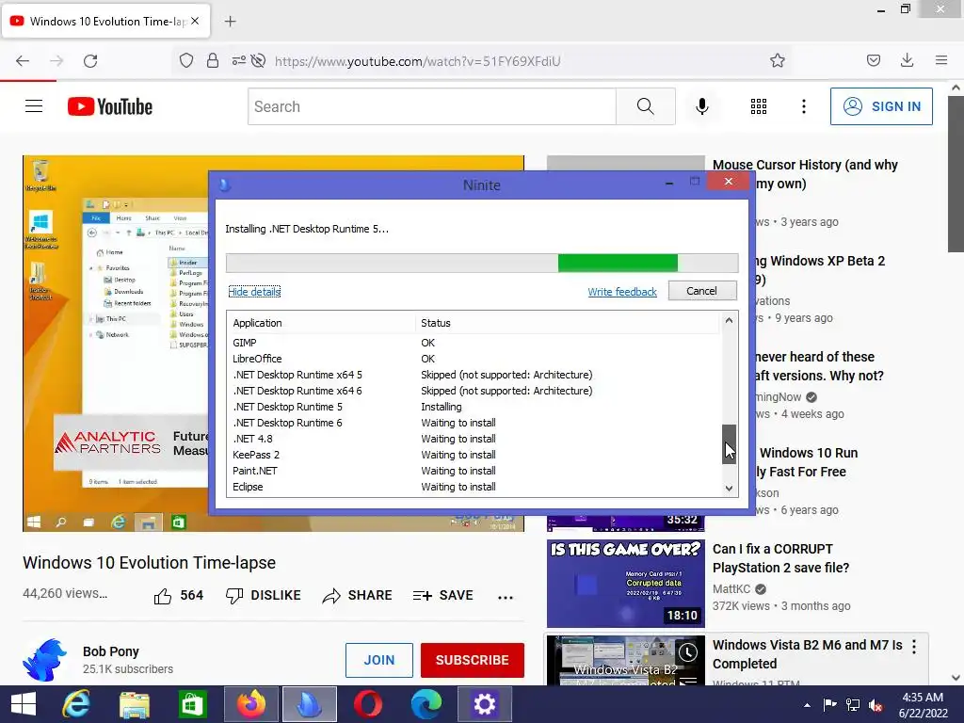Open the Firefox hamburger menu
Screen dimensions: 964x723
click(x=941, y=60)
